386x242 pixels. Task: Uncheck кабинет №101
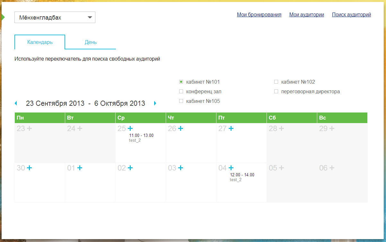pyautogui.click(x=180, y=81)
